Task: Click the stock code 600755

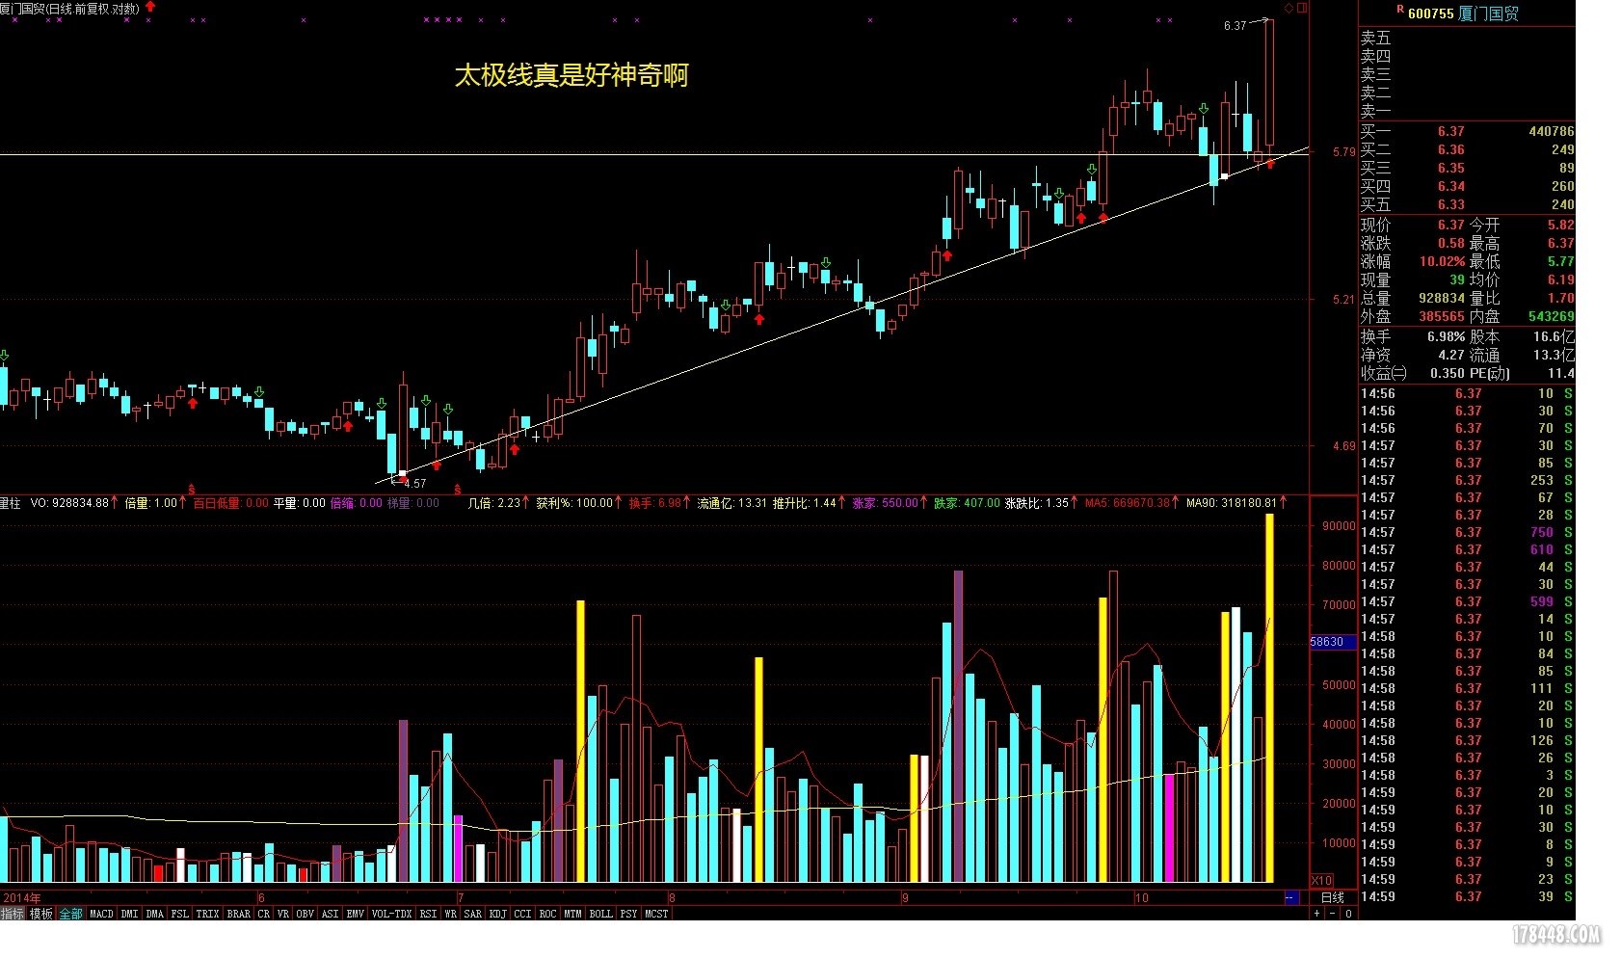Action: (x=1430, y=13)
